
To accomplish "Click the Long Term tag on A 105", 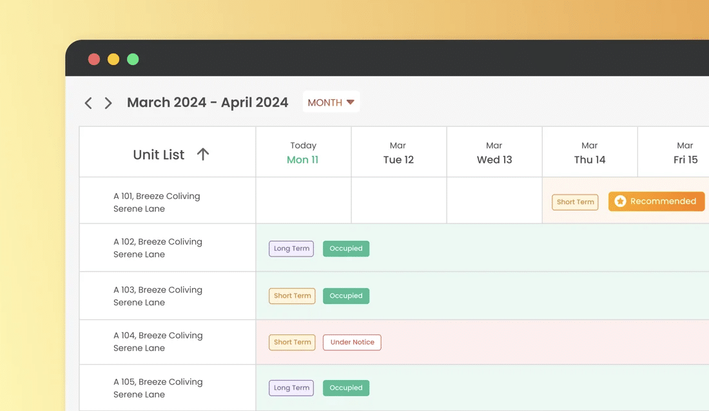I will click(x=291, y=388).
